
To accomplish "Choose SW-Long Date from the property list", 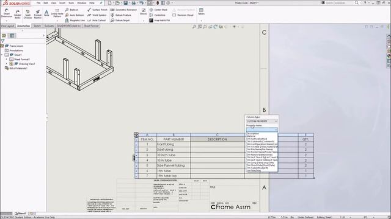I will click(260, 162).
